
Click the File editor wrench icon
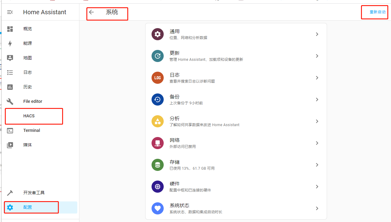[x=10, y=101]
